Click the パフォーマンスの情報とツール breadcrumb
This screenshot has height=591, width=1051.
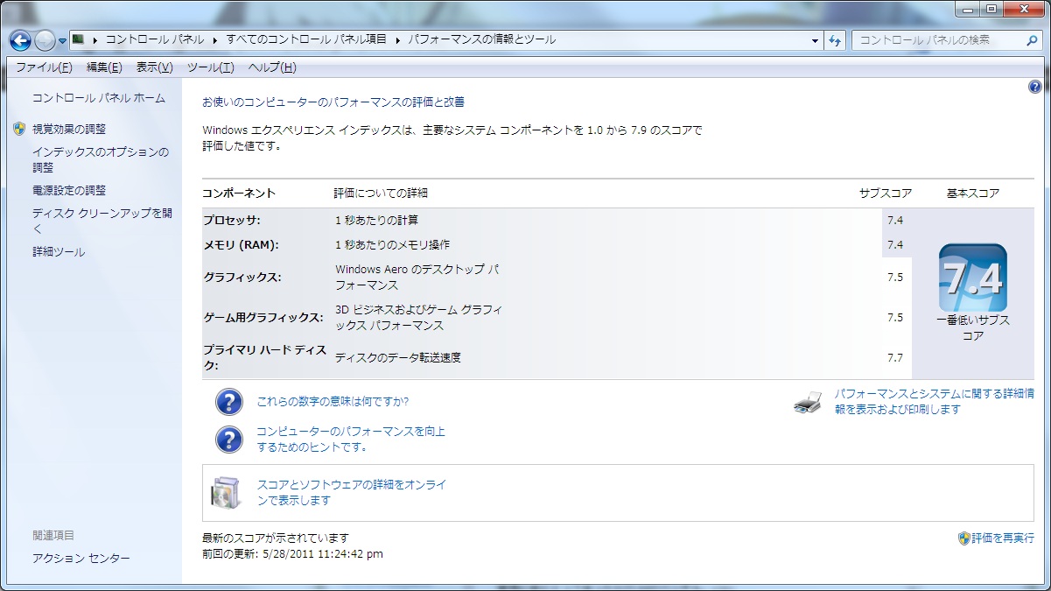point(481,39)
